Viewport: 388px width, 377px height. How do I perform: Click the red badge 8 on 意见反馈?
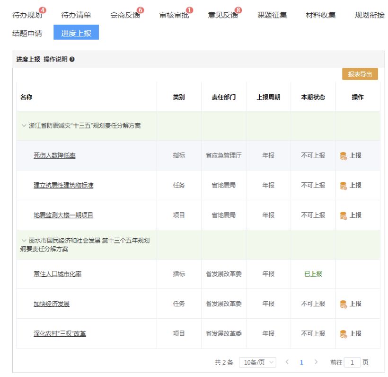coord(238,10)
